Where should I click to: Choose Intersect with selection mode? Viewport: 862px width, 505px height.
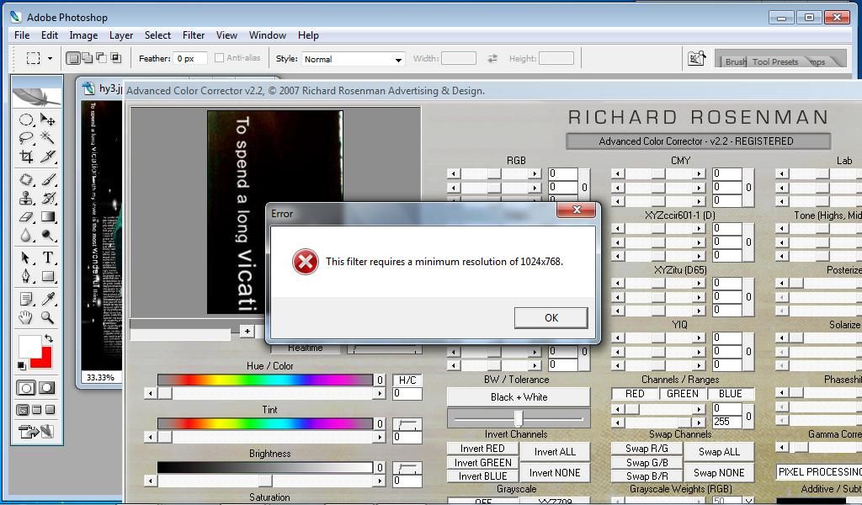click(116, 58)
